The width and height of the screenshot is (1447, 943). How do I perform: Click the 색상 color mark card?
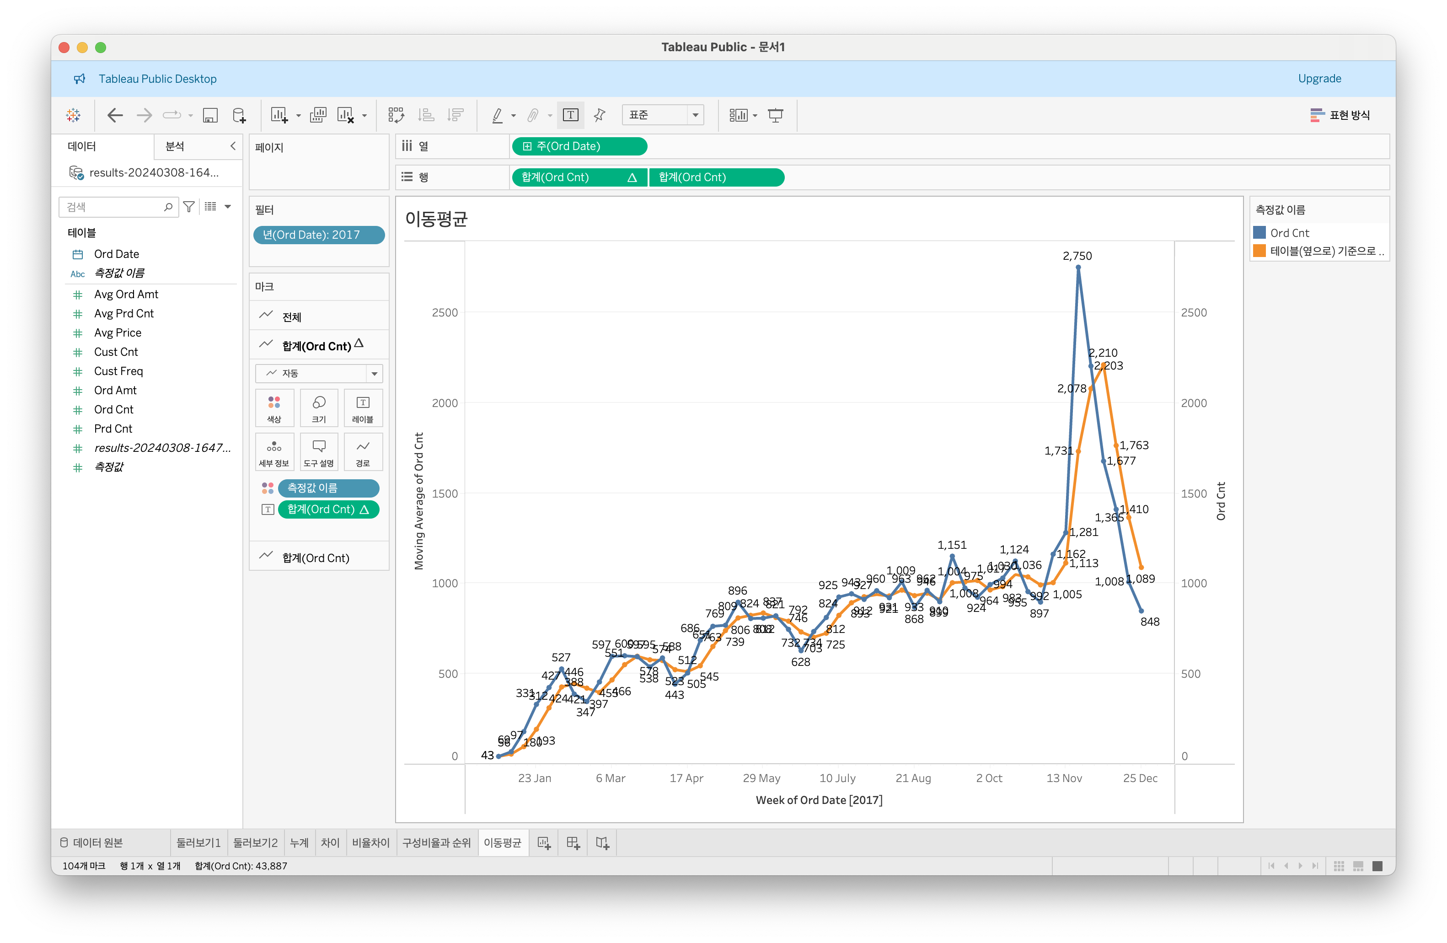pos(274,408)
